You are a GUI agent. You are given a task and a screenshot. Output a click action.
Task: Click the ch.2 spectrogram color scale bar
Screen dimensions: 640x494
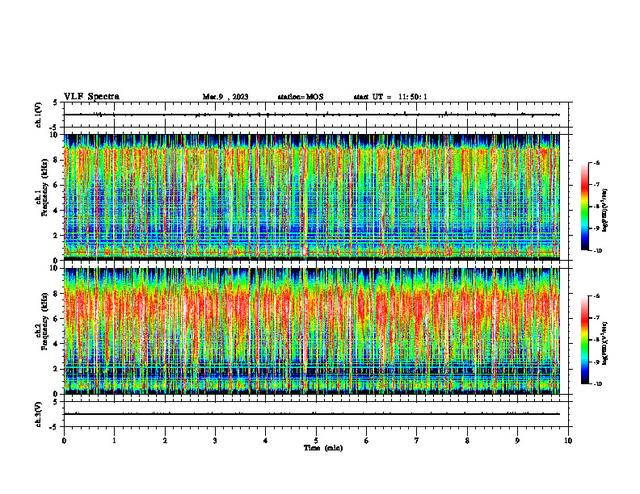584,340
